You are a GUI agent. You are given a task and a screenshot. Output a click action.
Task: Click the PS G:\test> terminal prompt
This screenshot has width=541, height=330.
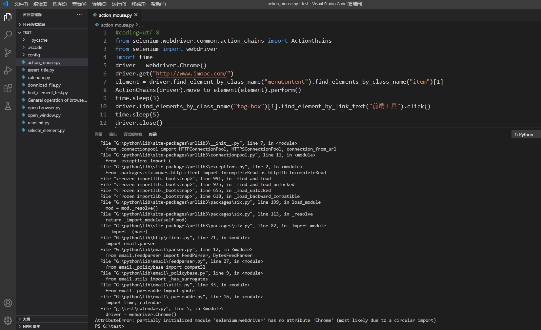pos(110,326)
